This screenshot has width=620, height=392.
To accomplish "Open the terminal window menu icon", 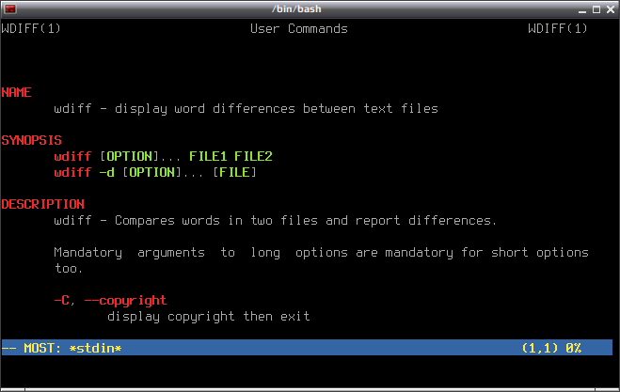I will (x=10, y=8).
